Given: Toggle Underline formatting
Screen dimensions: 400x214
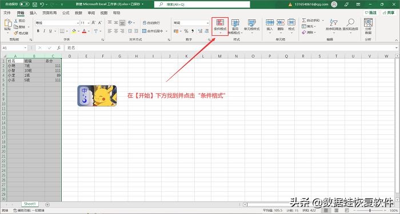Looking at the screenshot, I should (x=50, y=31).
